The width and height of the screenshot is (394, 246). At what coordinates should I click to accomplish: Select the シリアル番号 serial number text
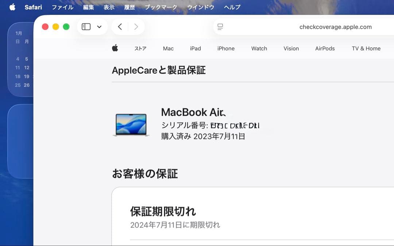point(210,125)
